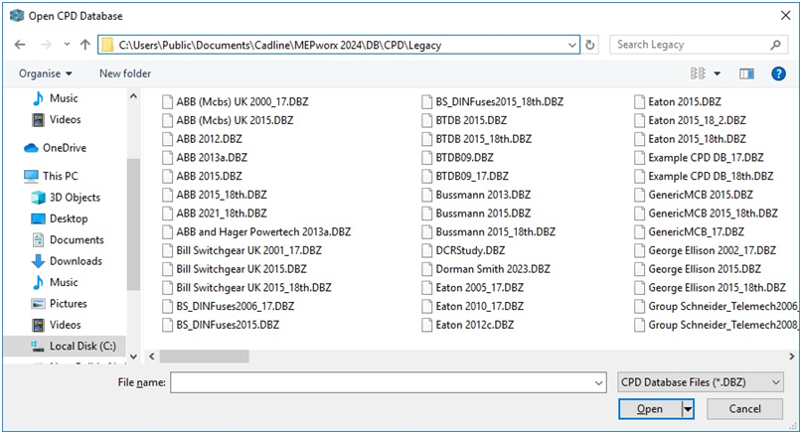Open CPD Database Files type dropdown
801x433 pixels.
701,382
